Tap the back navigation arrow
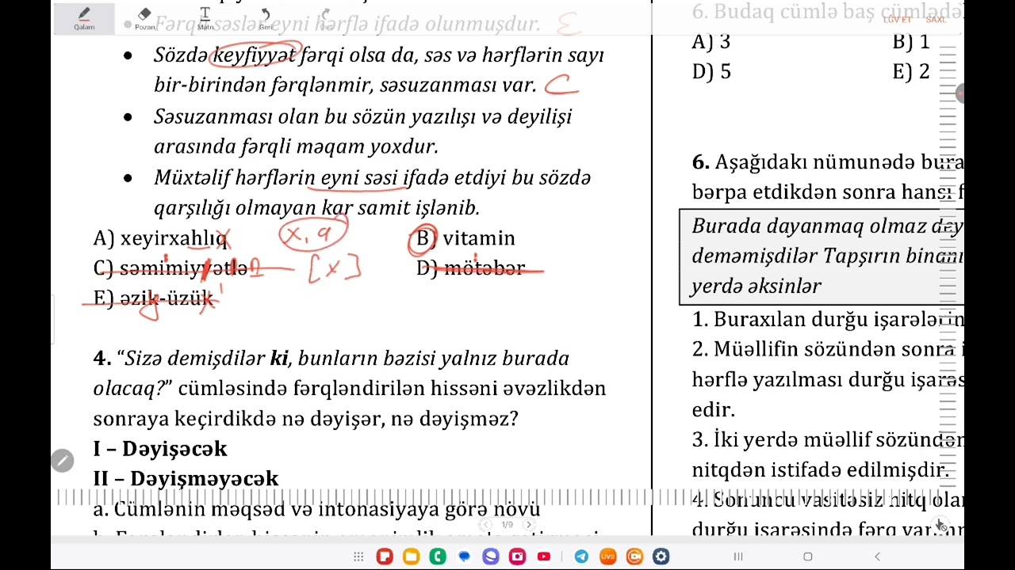Image resolution: width=1015 pixels, height=570 pixels. pos(877,557)
